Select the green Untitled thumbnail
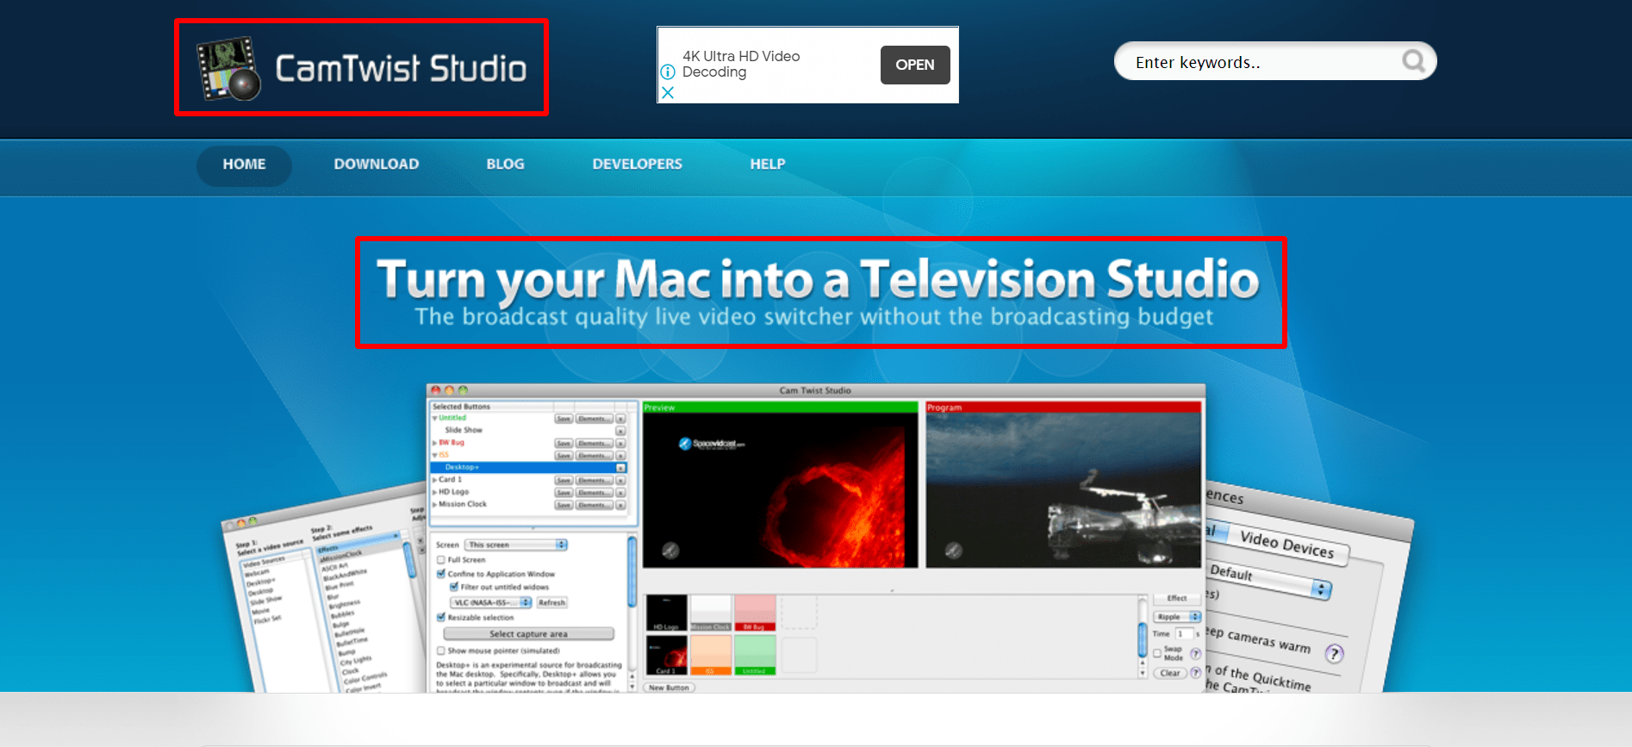 tap(755, 655)
